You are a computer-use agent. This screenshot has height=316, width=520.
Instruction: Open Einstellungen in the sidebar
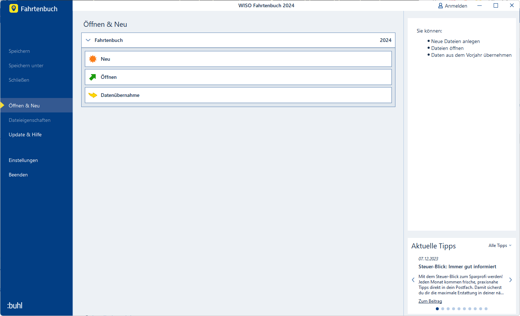[x=23, y=160]
